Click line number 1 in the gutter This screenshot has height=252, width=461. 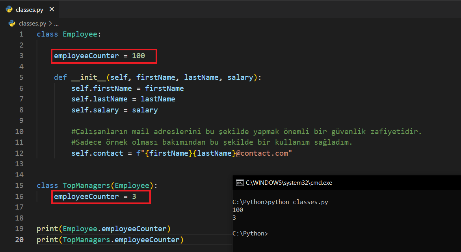coord(21,34)
